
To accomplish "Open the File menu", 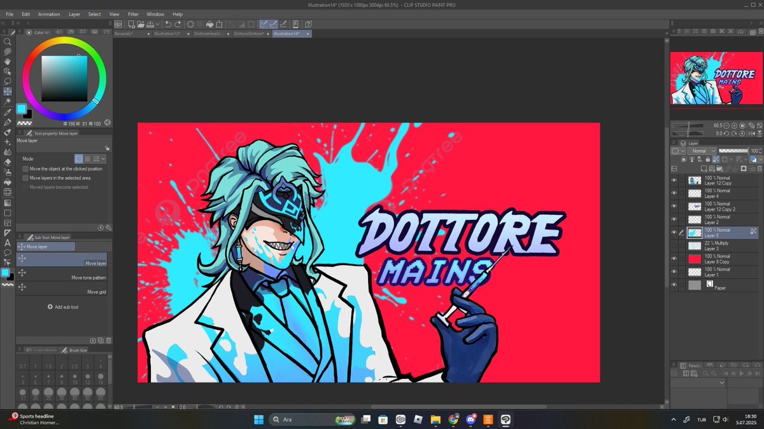I will point(10,14).
